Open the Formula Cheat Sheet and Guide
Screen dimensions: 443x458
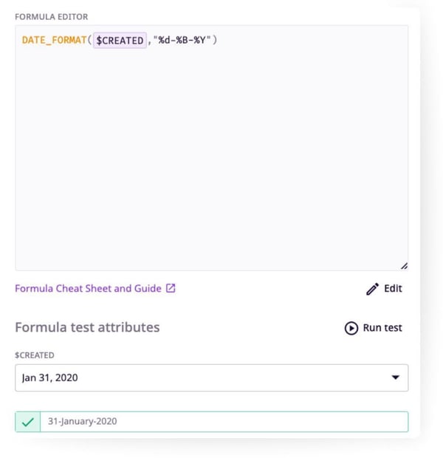tap(88, 289)
